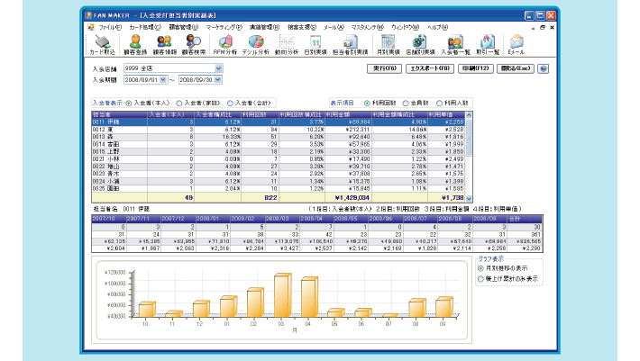Select 入会者(本人) radio option
This screenshot has width=640, height=361.
pos(129,104)
